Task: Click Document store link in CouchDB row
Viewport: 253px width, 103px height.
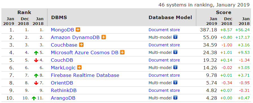Action: pos(164,60)
